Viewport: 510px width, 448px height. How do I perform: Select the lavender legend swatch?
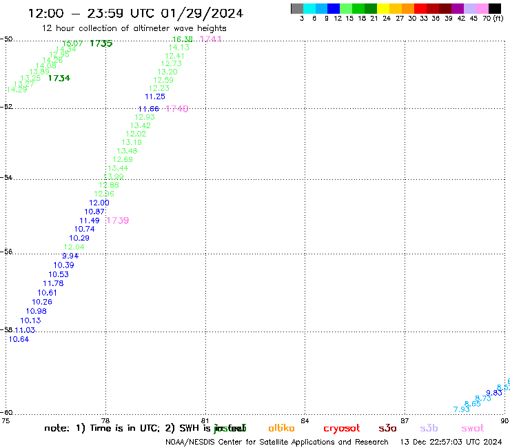coord(469,8)
